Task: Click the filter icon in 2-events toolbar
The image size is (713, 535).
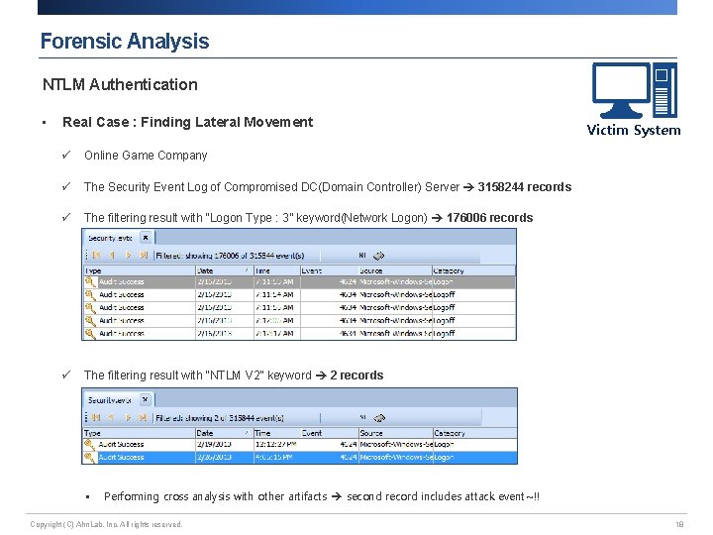Action: [379, 418]
